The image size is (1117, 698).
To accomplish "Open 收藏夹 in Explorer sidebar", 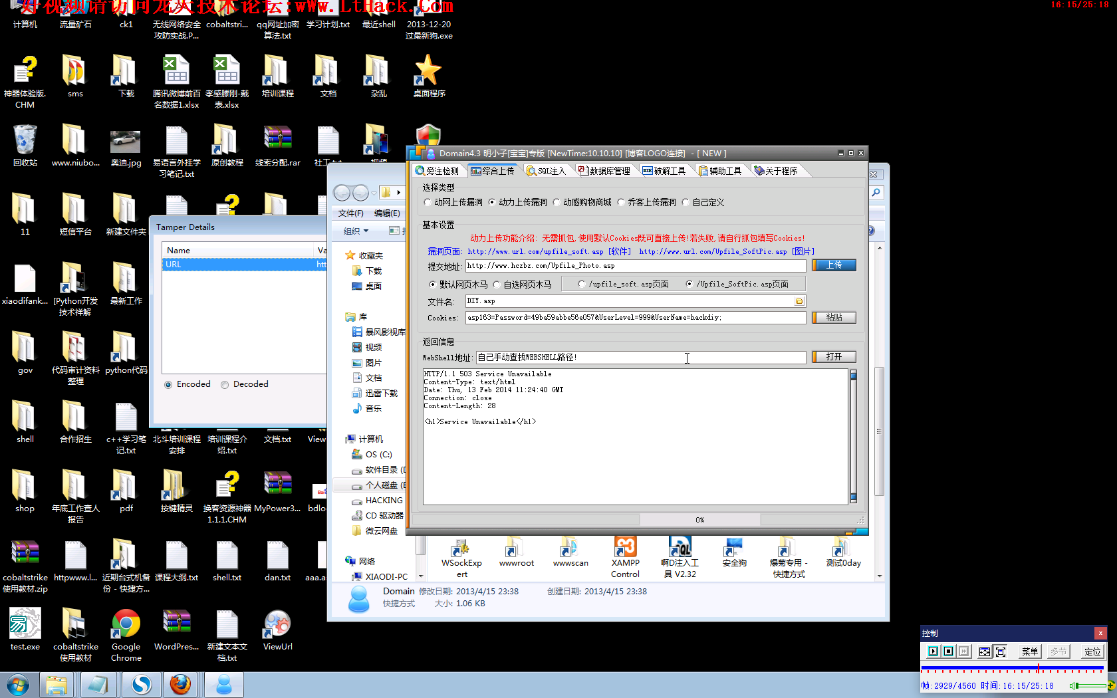I will point(364,255).
